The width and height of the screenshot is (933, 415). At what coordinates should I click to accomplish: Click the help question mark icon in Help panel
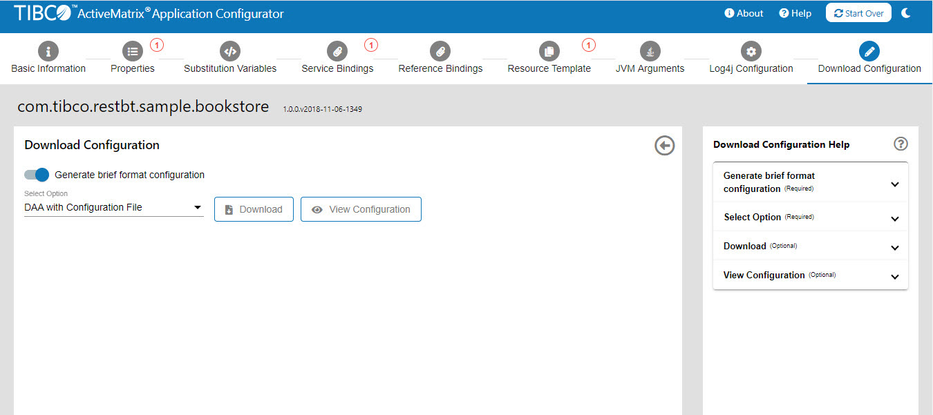[x=901, y=144]
